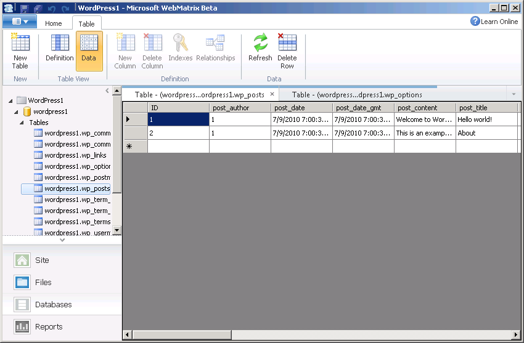Switch to the wp_options table tab
The image size is (524, 343).
coord(357,95)
